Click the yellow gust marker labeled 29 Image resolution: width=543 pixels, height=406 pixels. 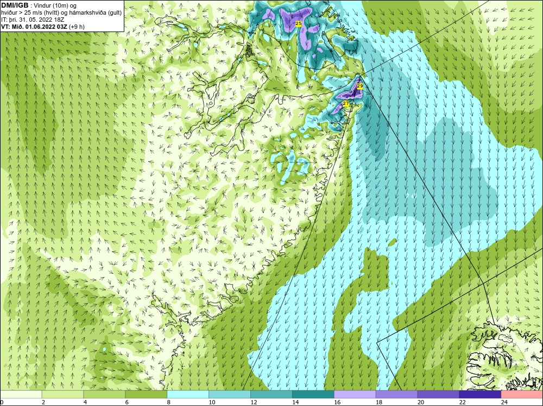[360, 86]
